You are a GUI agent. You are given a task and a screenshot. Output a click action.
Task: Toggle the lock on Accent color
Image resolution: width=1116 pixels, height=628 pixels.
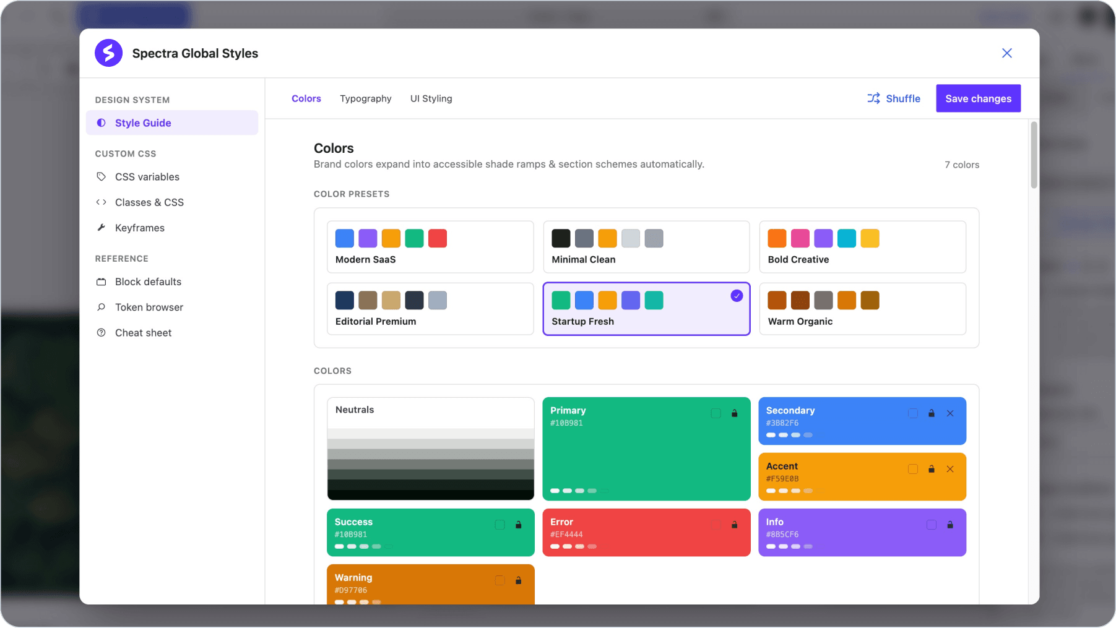(x=932, y=469)
